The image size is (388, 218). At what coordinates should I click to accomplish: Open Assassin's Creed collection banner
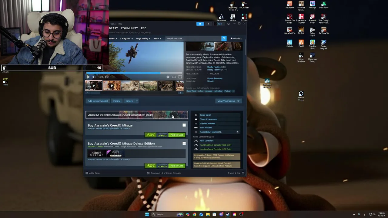[x=137, y=115]
